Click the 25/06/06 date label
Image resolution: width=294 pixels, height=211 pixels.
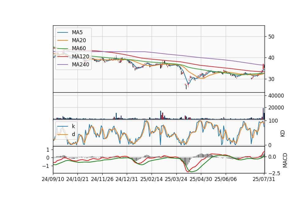pyautogui.click(x=226, y=179)
